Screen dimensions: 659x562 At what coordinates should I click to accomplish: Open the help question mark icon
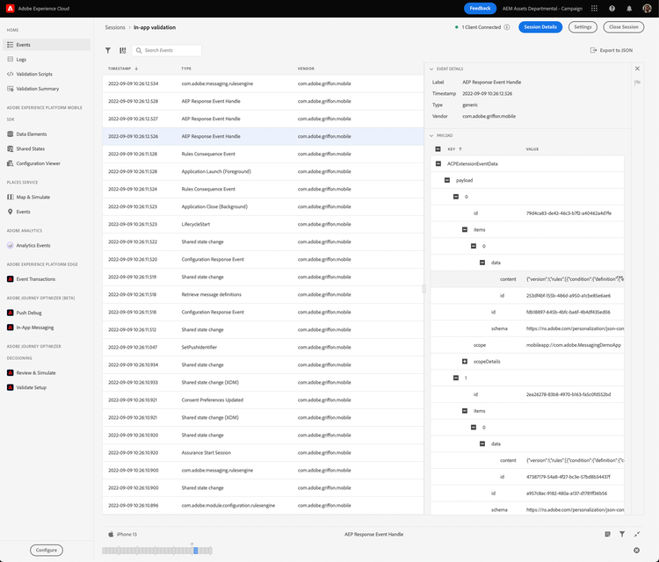click(x=612, y=9)
